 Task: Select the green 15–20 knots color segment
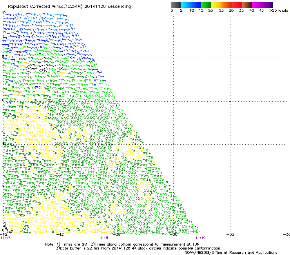click(206, 5)
